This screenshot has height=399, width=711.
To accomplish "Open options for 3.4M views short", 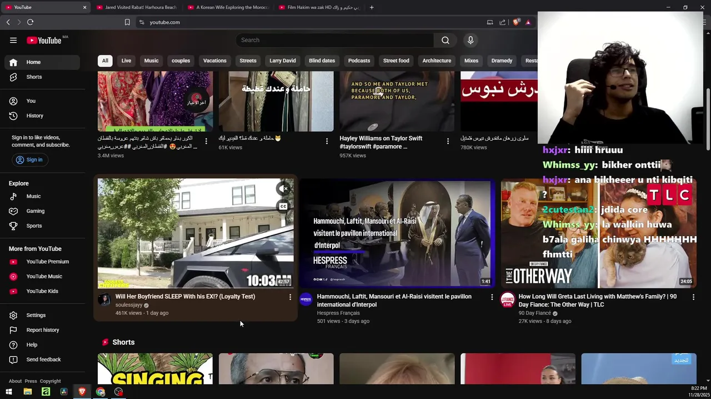I will [206, 141].
